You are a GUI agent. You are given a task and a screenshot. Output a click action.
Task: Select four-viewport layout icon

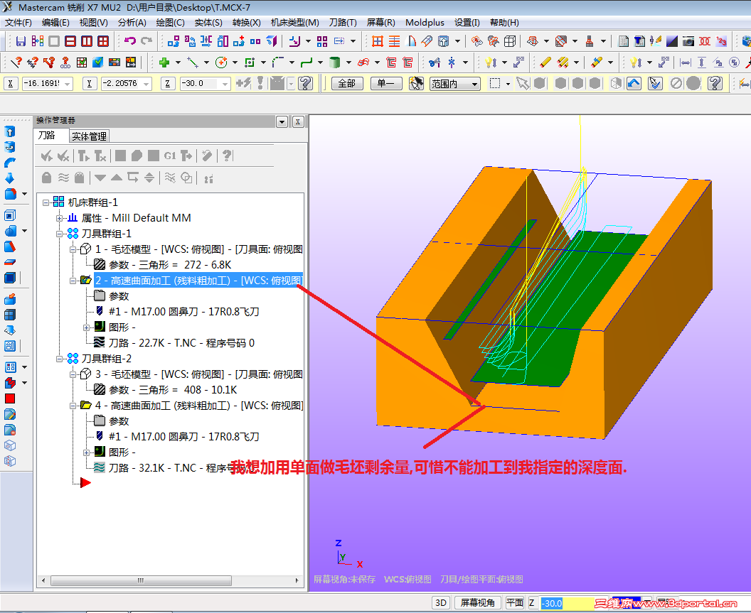click(x=103, y=41)
